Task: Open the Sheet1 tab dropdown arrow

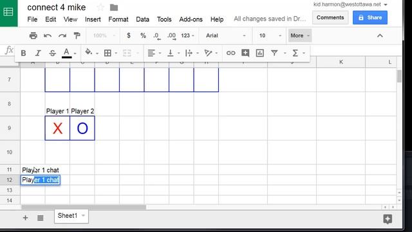Action: (83, 216)
